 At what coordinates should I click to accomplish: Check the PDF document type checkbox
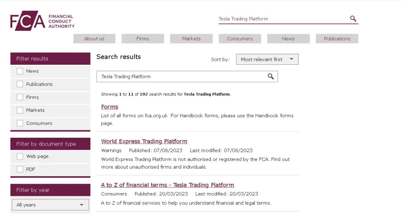point(20,169)
